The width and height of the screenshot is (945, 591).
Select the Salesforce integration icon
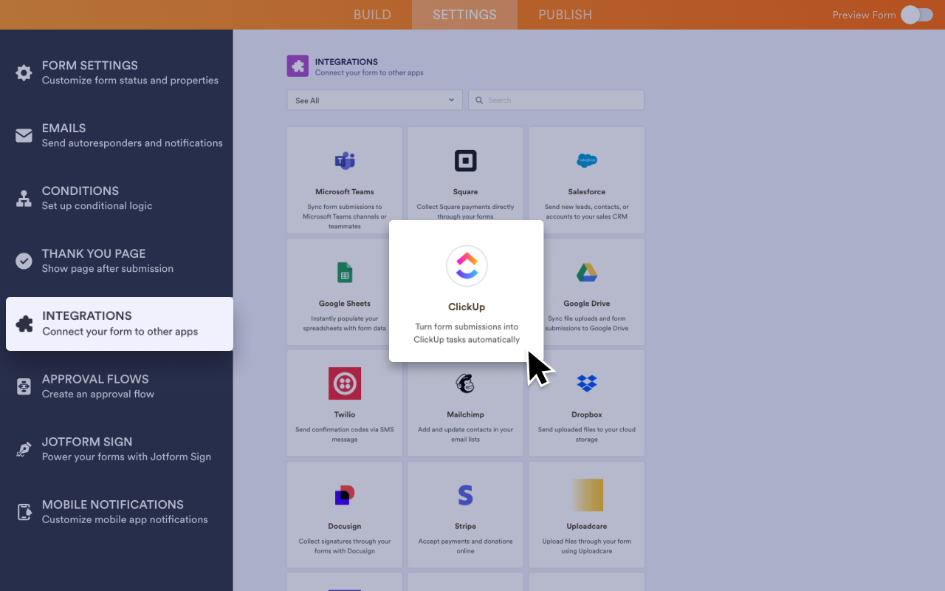point(586,161)
